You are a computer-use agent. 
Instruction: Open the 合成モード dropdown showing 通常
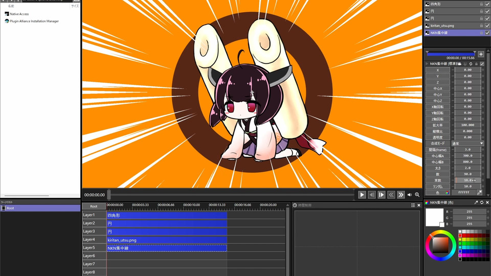tap(467, 143)
